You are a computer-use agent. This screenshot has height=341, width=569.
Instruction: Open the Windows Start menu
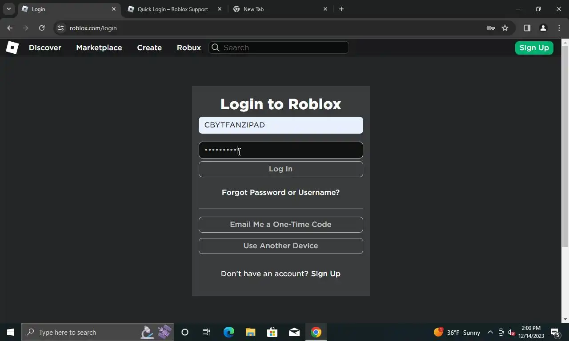click(11, 332)
